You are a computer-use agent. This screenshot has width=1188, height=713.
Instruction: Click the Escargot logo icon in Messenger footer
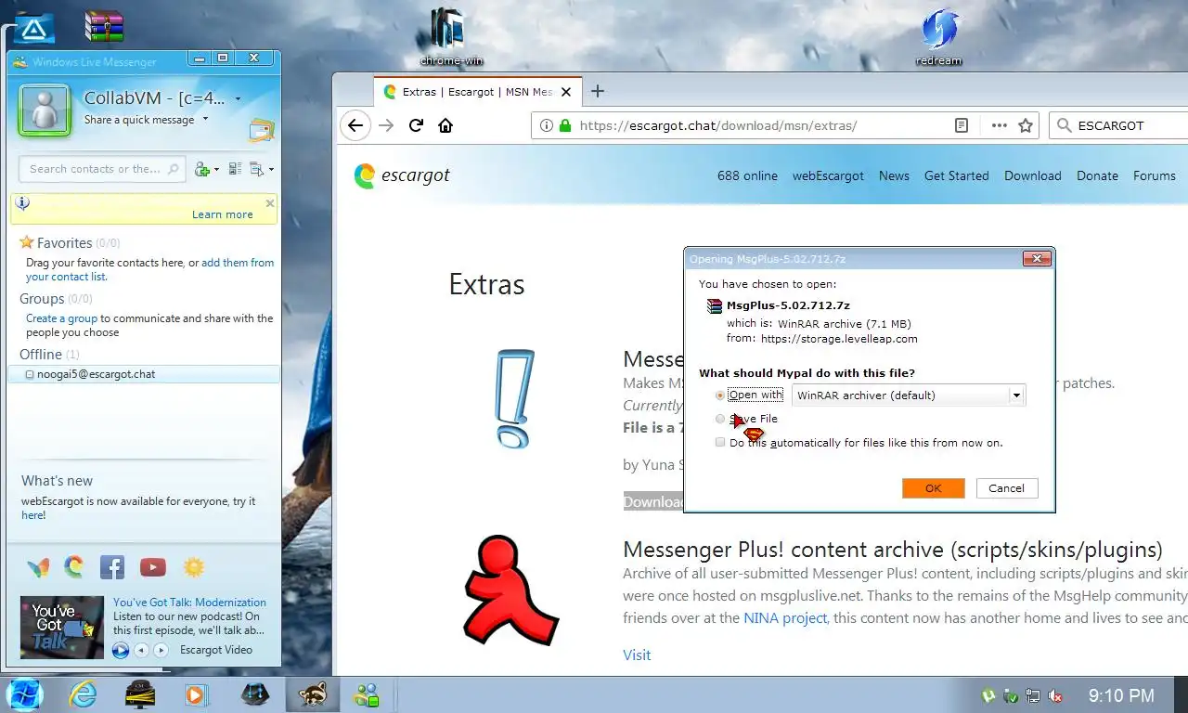(x=74, y=566)
